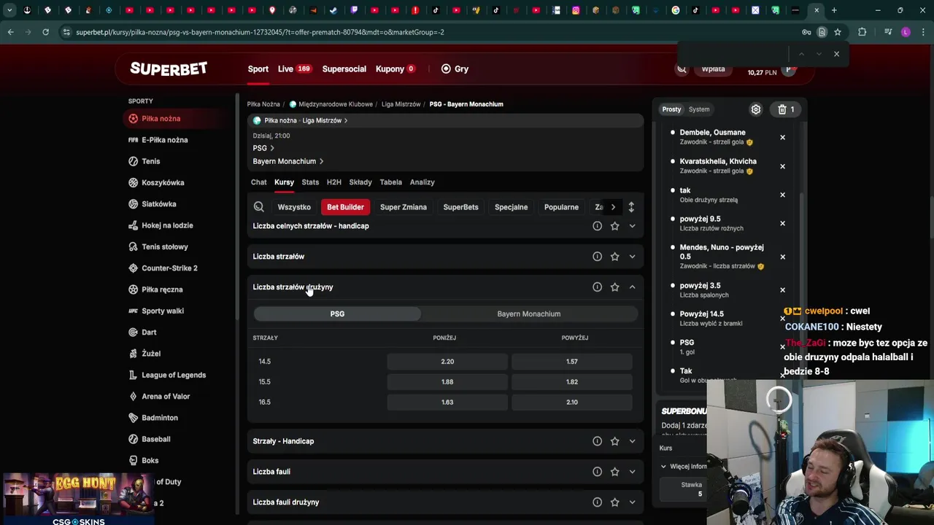Select League of Legends in the sidebar

[x=174, y=375]
